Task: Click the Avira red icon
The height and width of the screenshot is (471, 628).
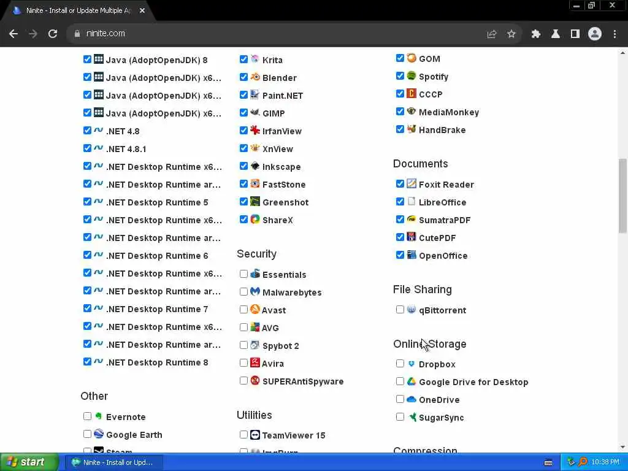Action: click(255, 362)
